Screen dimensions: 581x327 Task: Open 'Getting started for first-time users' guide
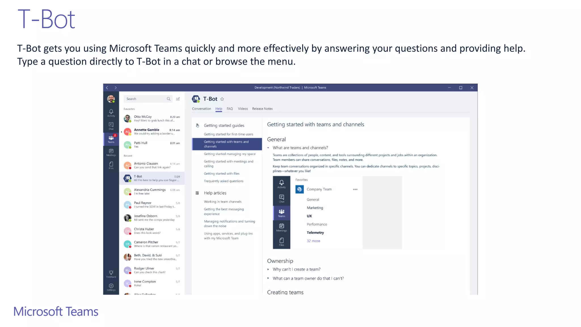point(228,134)
